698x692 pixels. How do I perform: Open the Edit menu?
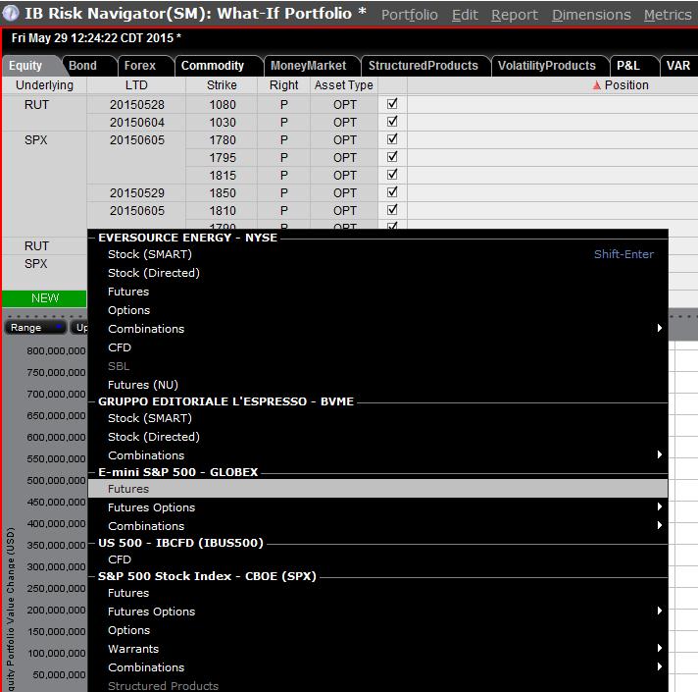click(465, 15)
